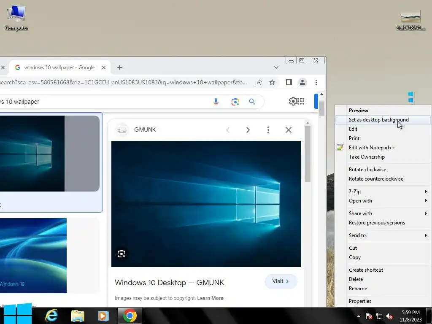The height and width of the screenshot is (324, 432).
Task: Toggle the Chrome side panel
Action: (x=289, y=82)
